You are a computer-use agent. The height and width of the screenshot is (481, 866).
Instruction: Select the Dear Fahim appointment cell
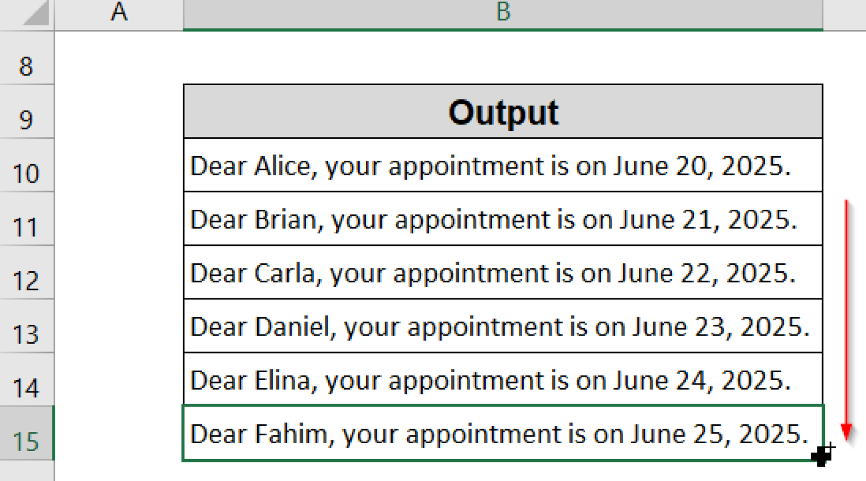coord(503,434)
